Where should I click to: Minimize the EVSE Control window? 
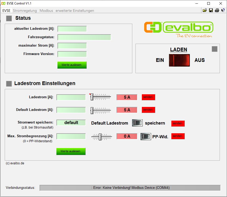pyautogui.click(x=196, y=3)
